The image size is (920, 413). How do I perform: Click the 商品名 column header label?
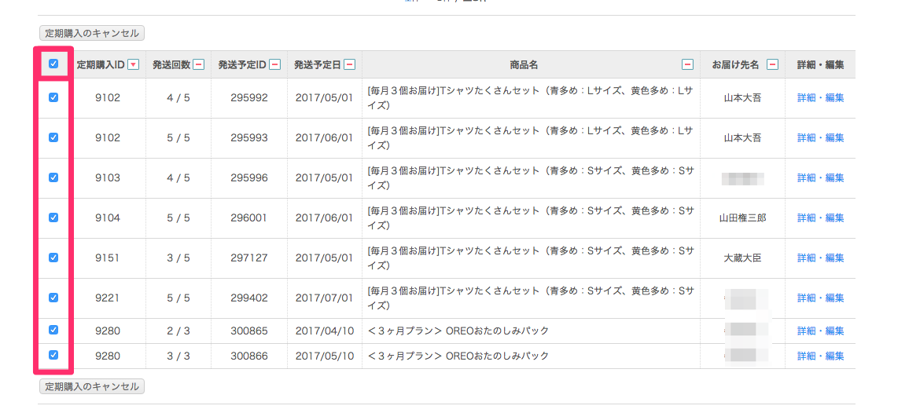coord(524,65)
